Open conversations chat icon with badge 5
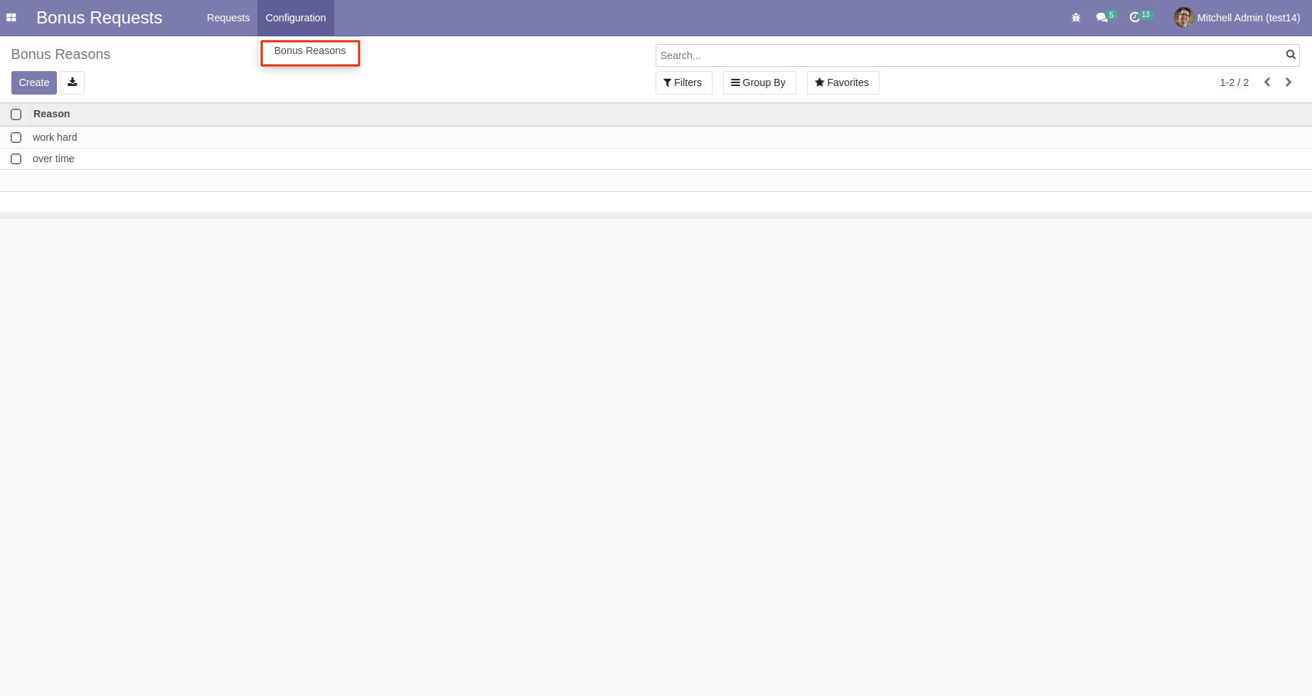Screen dimensions: 1312x696 (1106, 17)
